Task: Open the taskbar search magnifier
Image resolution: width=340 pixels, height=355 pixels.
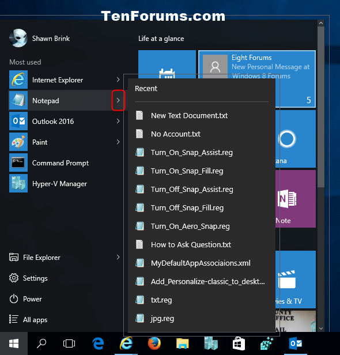Action: coord(41,343)
